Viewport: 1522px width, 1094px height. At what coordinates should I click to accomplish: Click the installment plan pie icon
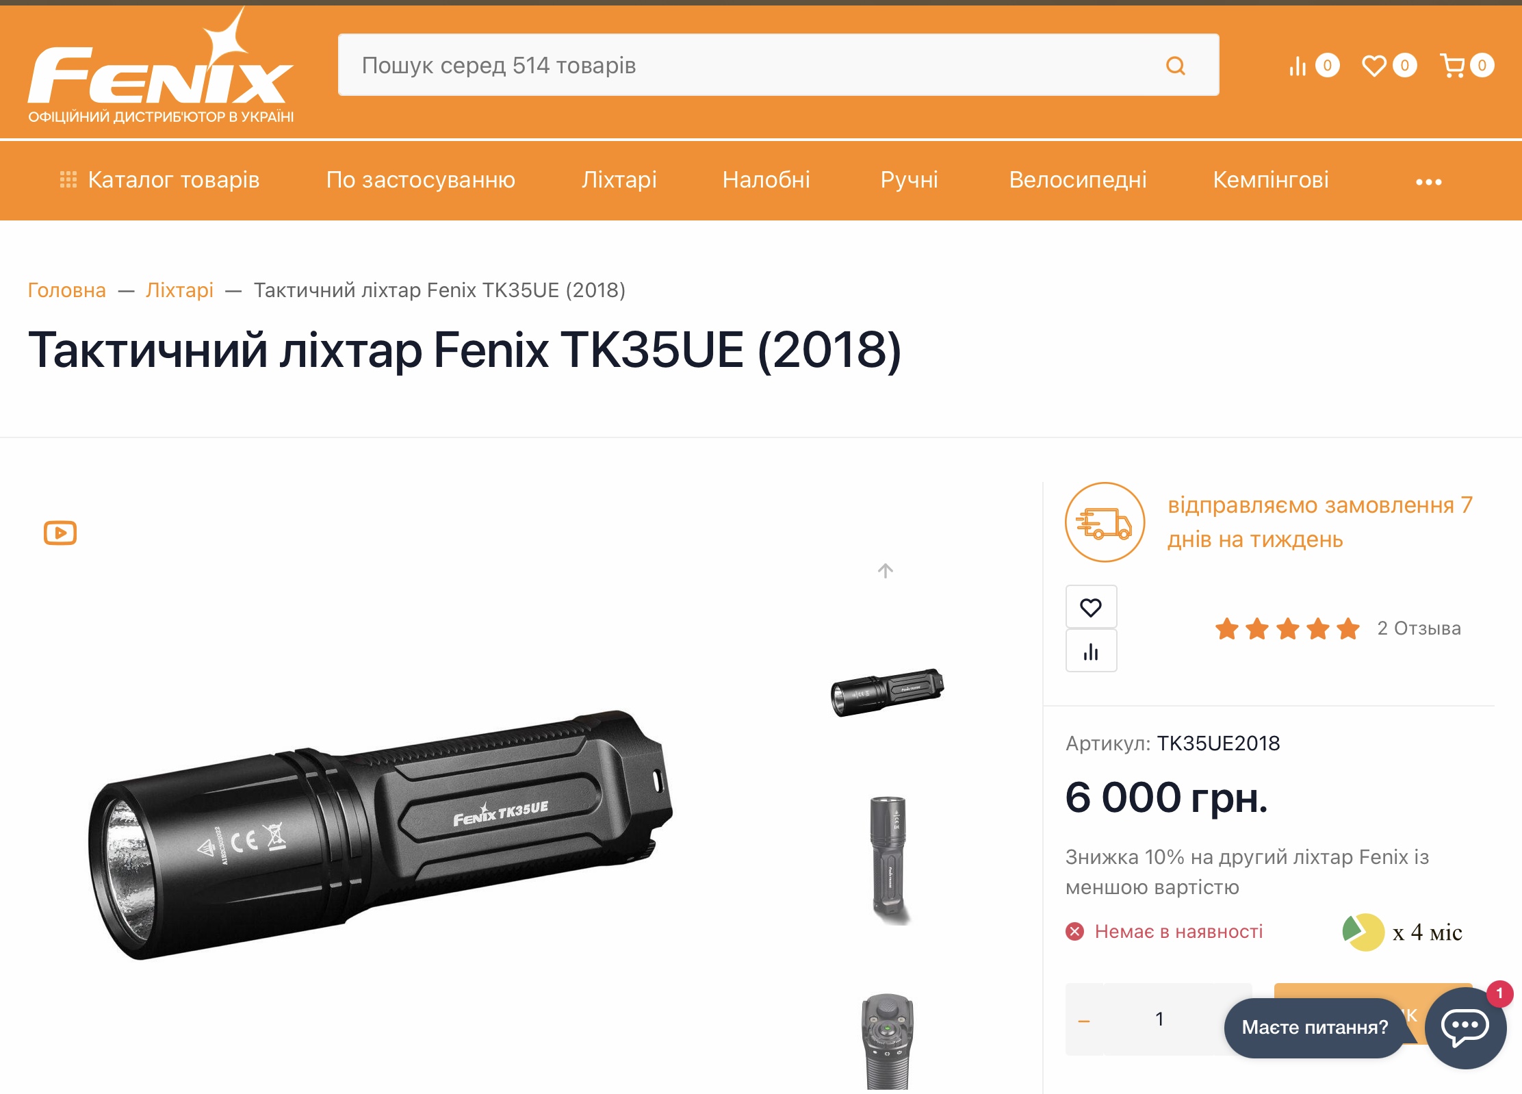pyautogui.click(x=1363, y=932)
